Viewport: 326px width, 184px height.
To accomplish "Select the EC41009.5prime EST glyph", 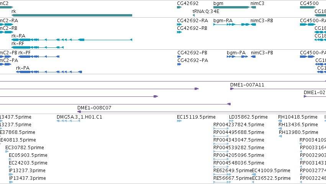I will [254, 174].
